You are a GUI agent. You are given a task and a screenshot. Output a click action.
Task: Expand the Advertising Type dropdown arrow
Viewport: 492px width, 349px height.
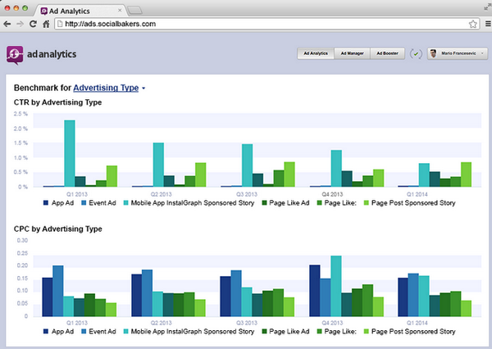143,88
